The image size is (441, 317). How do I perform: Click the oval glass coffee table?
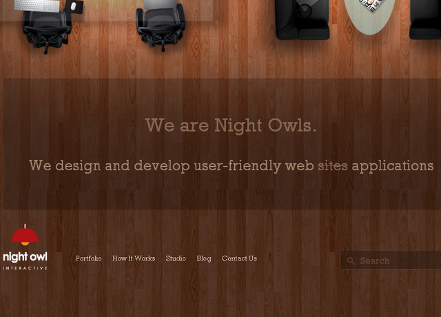click(x=369, y=17)
